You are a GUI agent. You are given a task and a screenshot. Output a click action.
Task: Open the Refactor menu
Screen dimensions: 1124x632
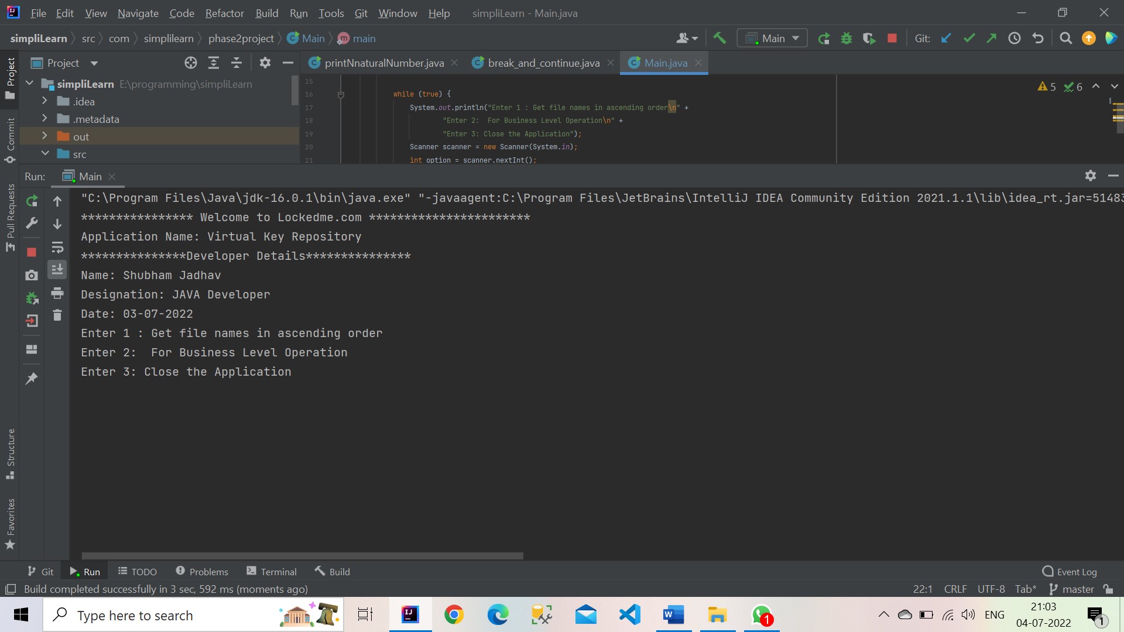point(224,13)
